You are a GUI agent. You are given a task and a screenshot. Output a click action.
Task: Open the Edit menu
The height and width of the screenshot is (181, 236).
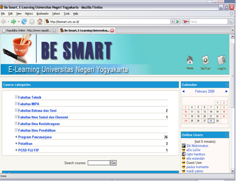click(10, 14)
